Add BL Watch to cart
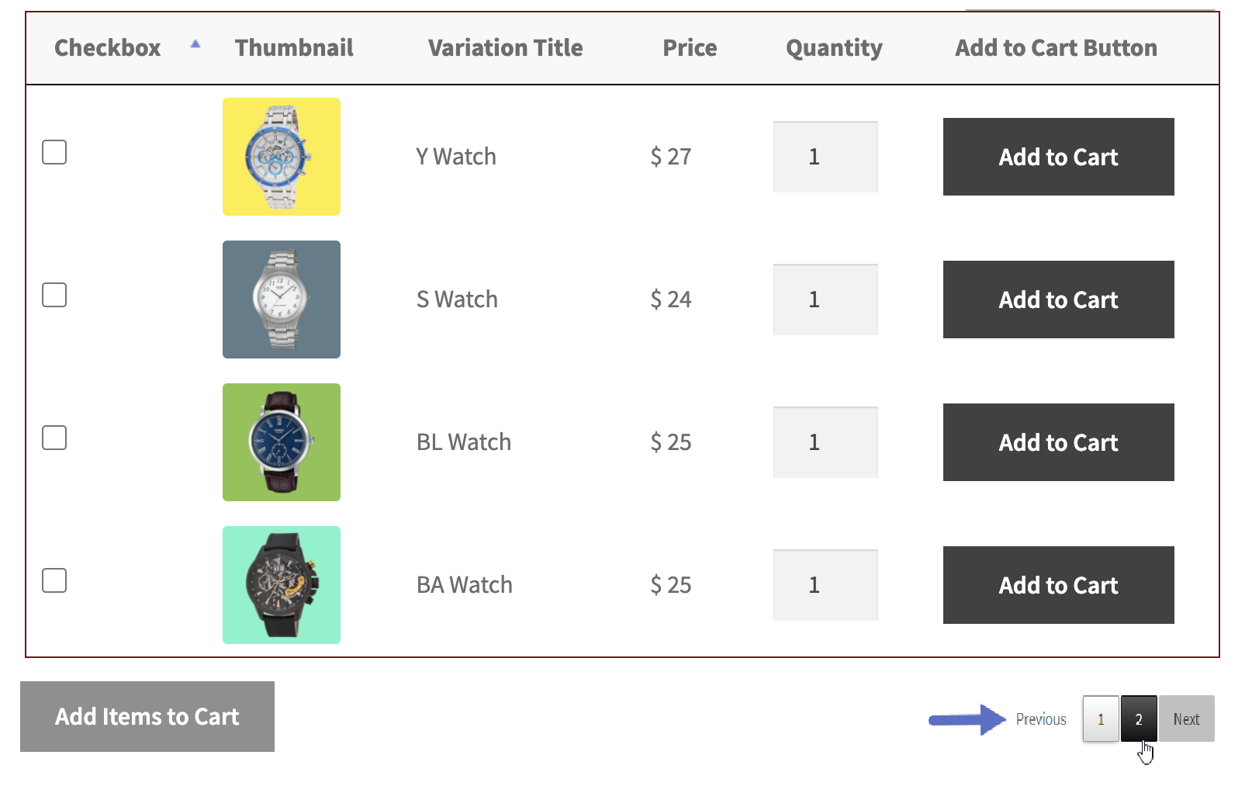This screenshot has width=1252, height=793. click(1058, 442)
